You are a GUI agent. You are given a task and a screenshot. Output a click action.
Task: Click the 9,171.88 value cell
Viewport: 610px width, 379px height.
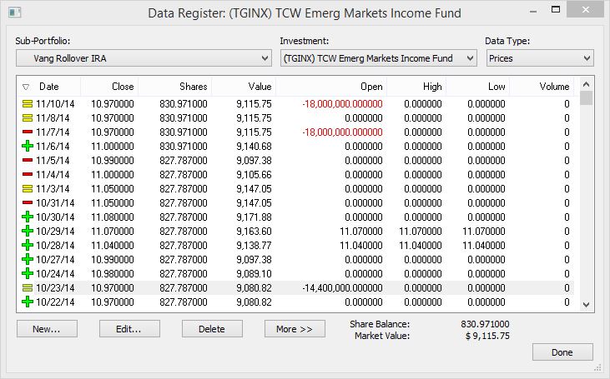pos(254,217)
